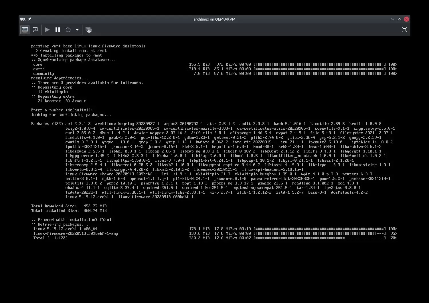
Task: Minimize the archlinux VM window
Action: tap(392, 19)
